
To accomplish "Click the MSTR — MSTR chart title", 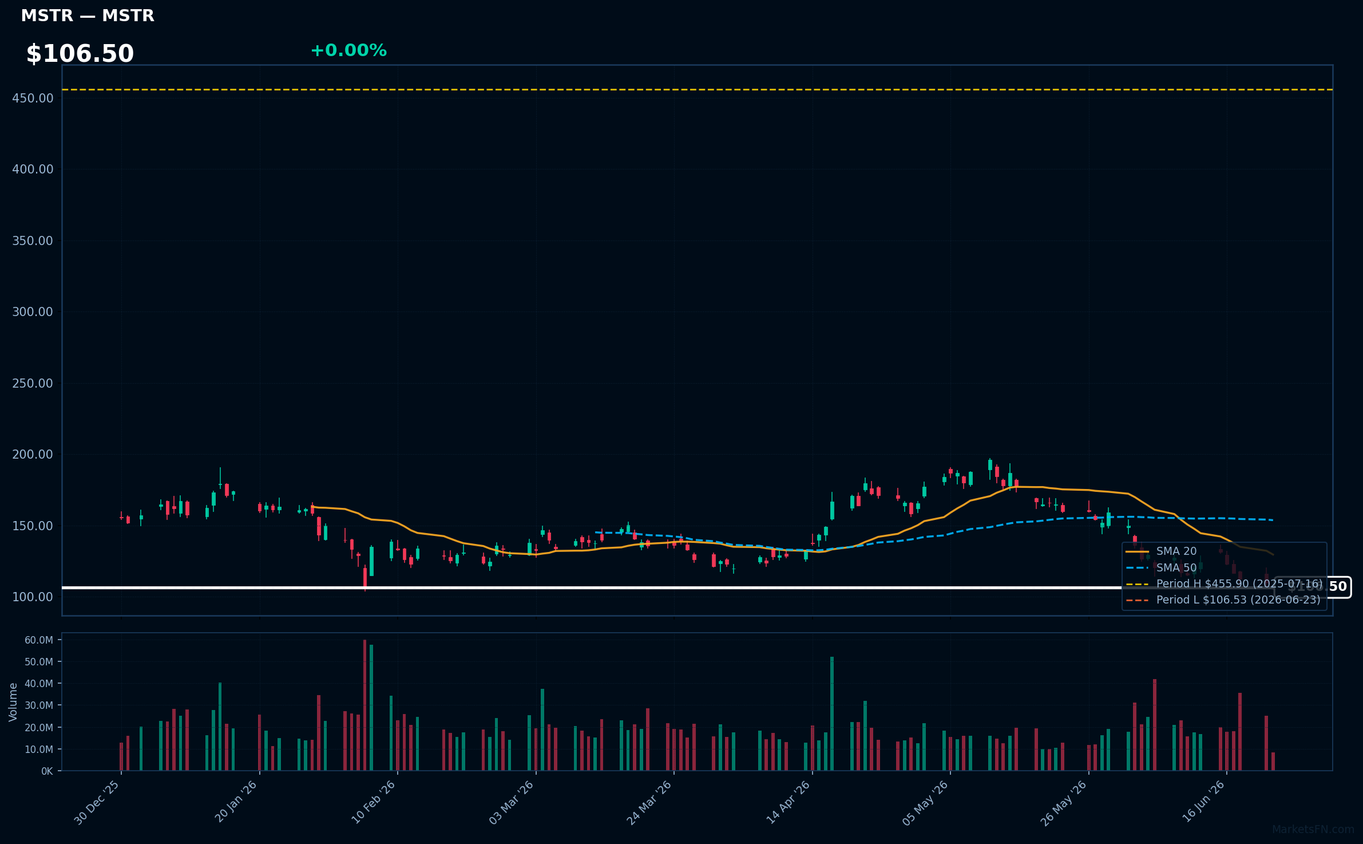I will click(x=88, y=16).
